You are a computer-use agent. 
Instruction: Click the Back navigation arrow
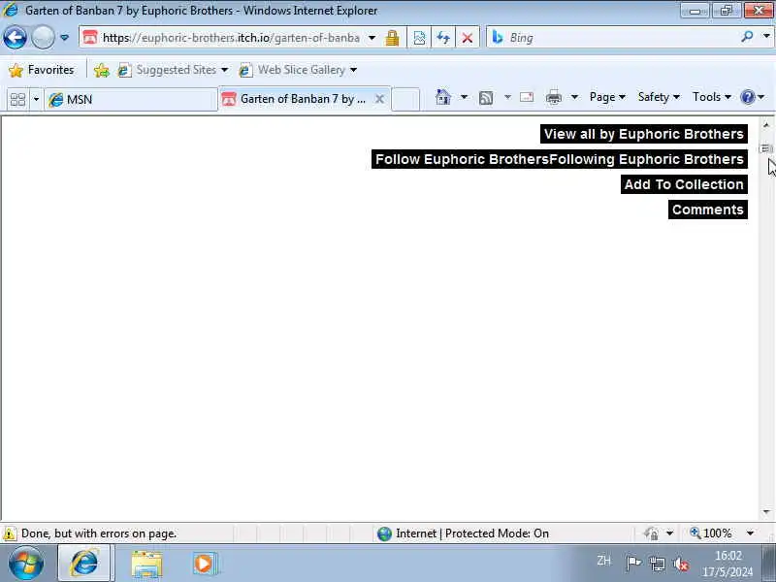coord(15,37)
